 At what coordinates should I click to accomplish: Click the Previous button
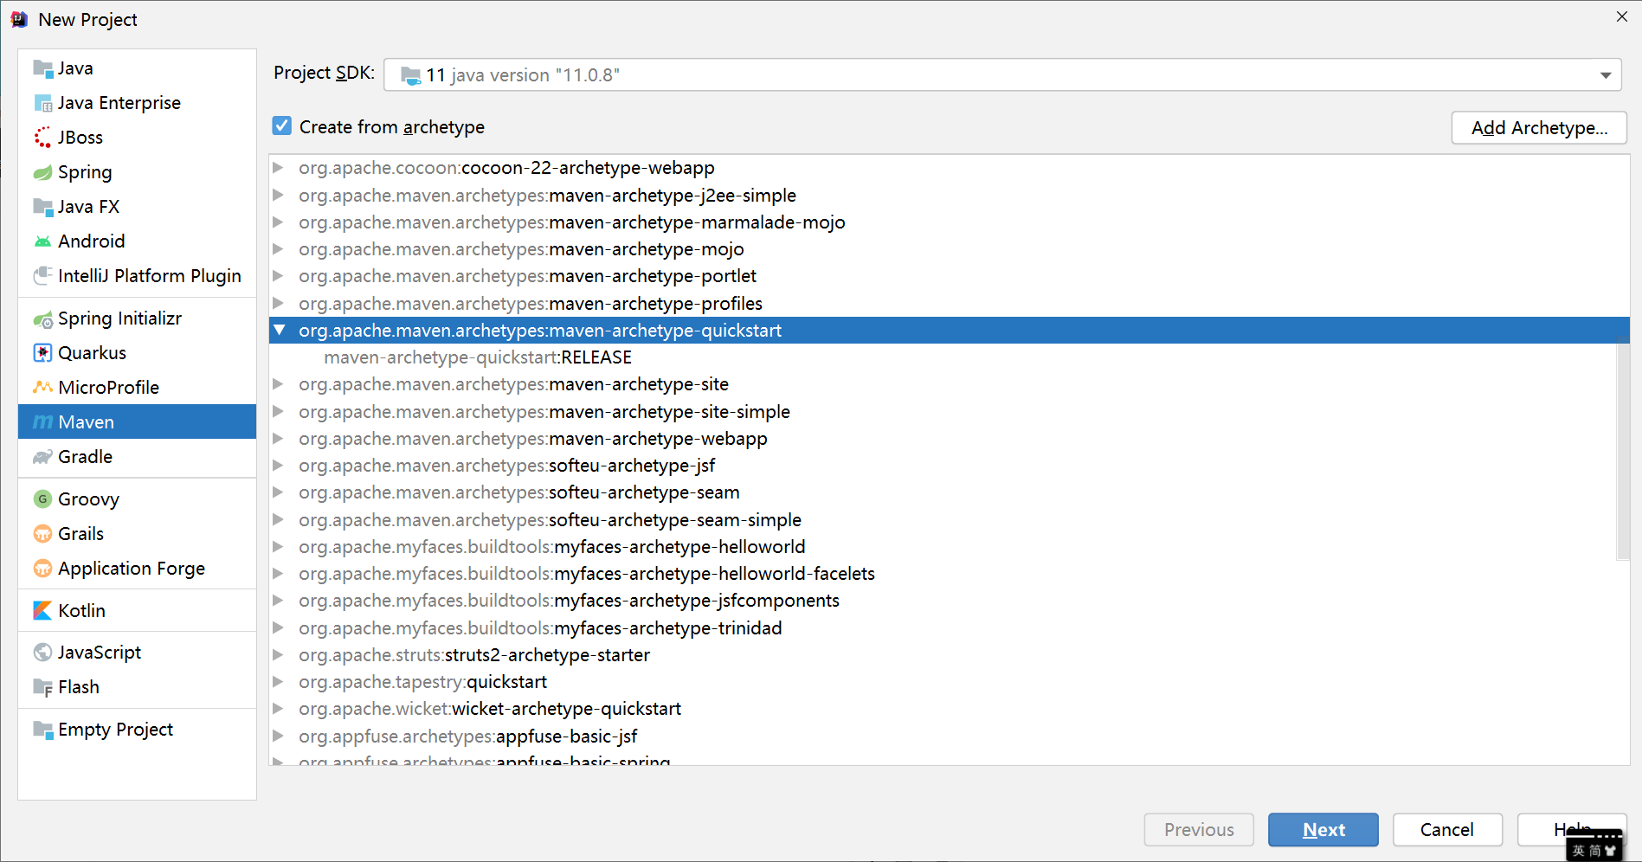click(1199, 830)
